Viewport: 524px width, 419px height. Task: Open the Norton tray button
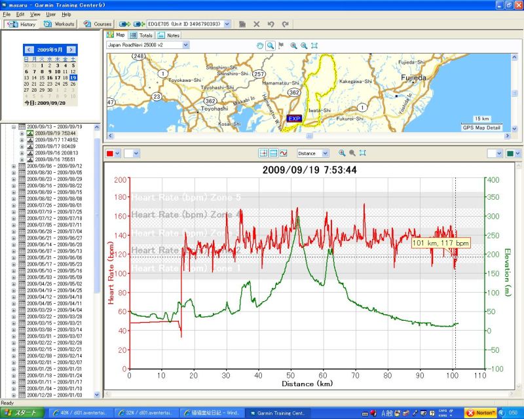(x=480, y=413)
